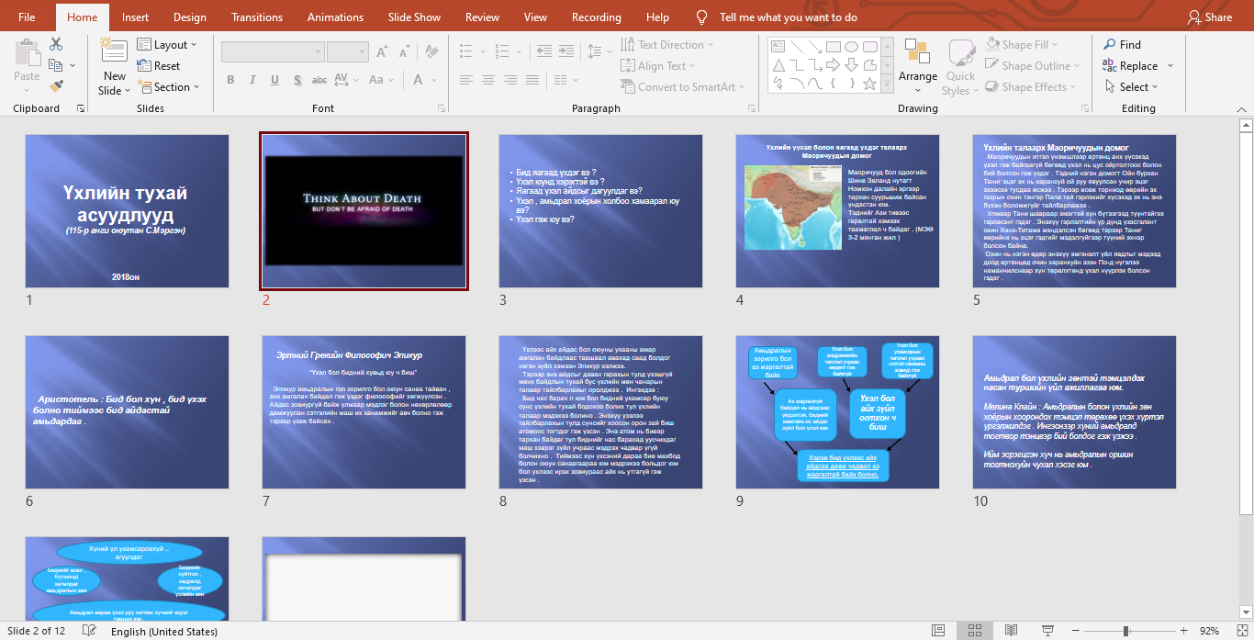Click the Share button
1254x640 pixels.
(1210, 17)
